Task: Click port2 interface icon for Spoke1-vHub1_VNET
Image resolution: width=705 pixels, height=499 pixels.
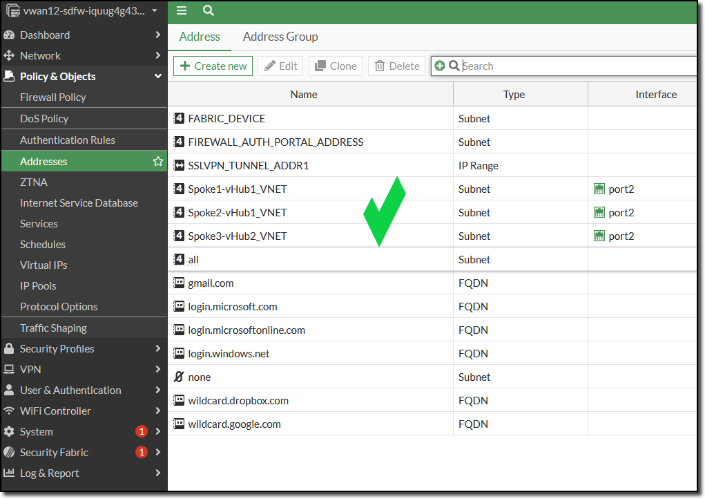Action: click(x=599, y=189)
